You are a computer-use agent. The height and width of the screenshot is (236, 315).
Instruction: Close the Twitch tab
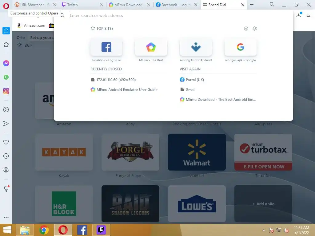[x=102, y=5]
